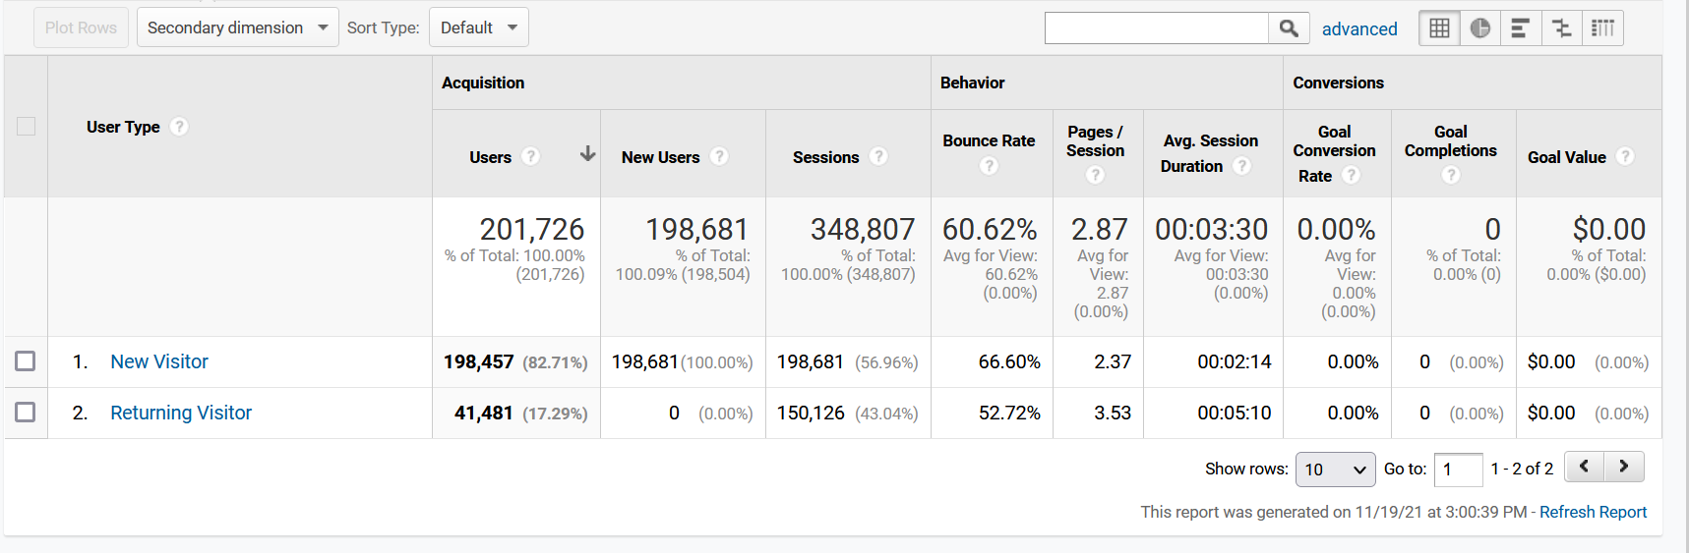The height and width of the screenshot is (553, 1689).
Task: Click into the Go to page field
Action: (x=1459, y=470)
